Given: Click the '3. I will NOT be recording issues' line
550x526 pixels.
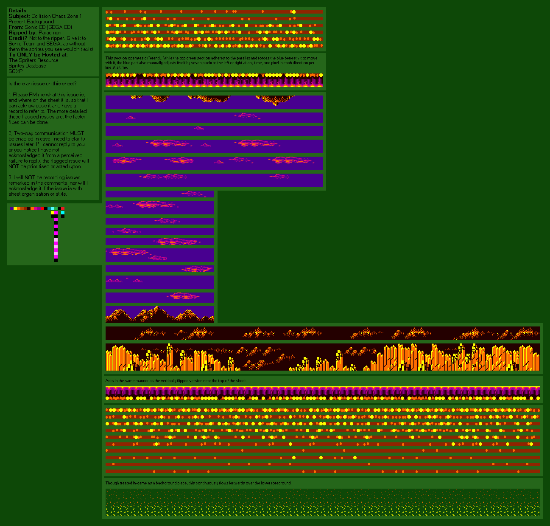Looking at the screenshot, I should click(45, 177).
